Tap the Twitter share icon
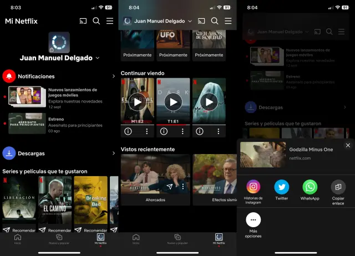 coord(281,187)
